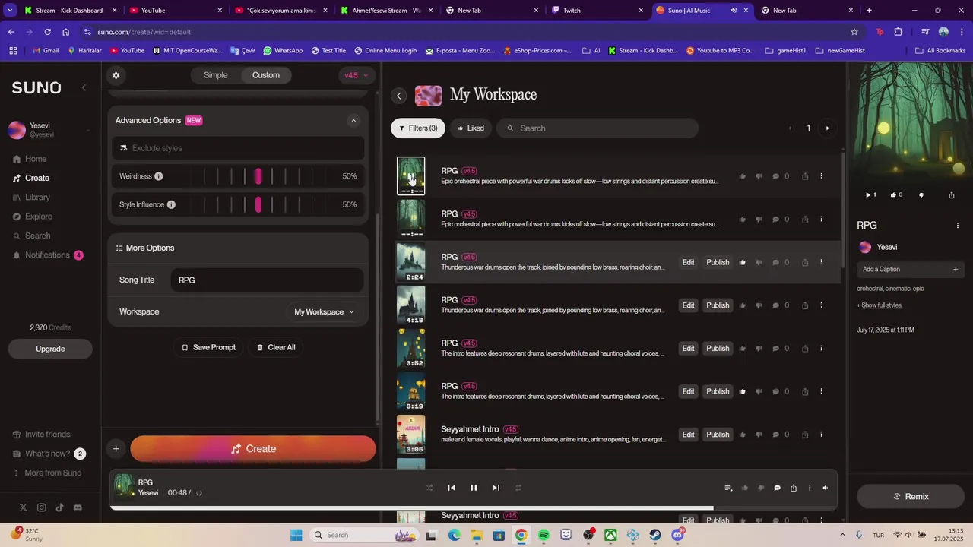Image resolution: width=973 pixels, height=547 pixels.
Task: Open Notifications in the sidebar
Action: pos(47,255)
